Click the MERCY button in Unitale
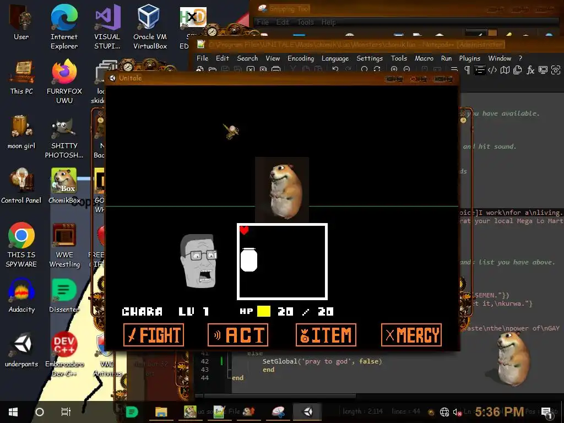Viewport: 564px width, 423px height. pos(411,335)
